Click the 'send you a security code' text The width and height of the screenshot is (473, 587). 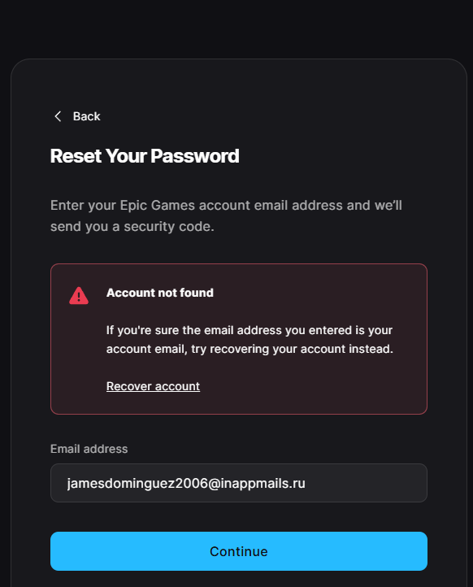pos(132,226)
